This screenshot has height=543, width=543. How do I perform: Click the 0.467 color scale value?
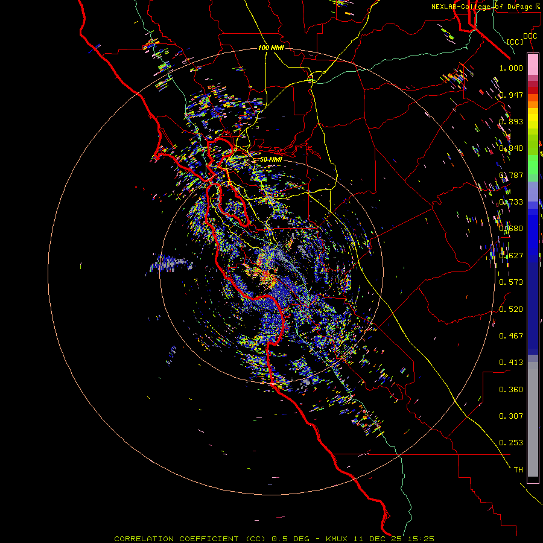coord(511,336)
